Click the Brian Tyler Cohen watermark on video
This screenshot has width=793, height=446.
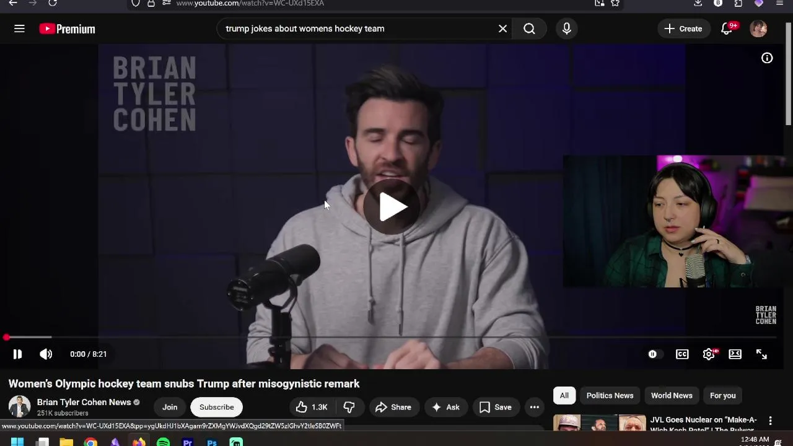[x=766, y=315]
